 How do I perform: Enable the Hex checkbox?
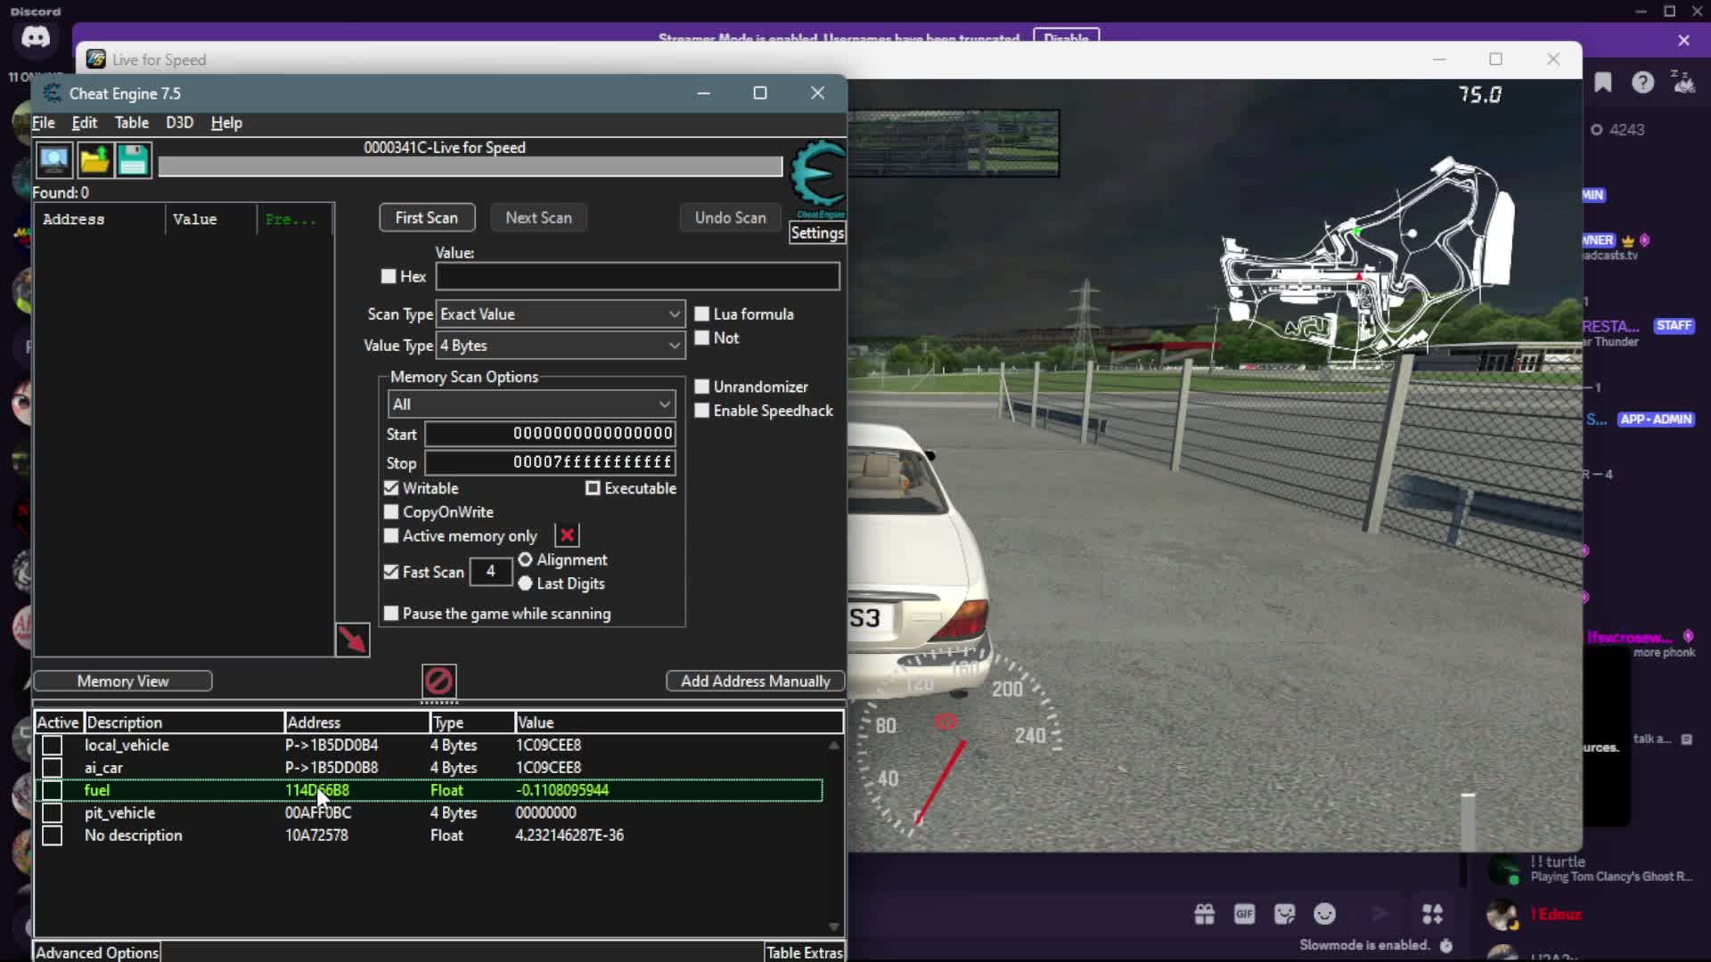click(x=389, y=277)
